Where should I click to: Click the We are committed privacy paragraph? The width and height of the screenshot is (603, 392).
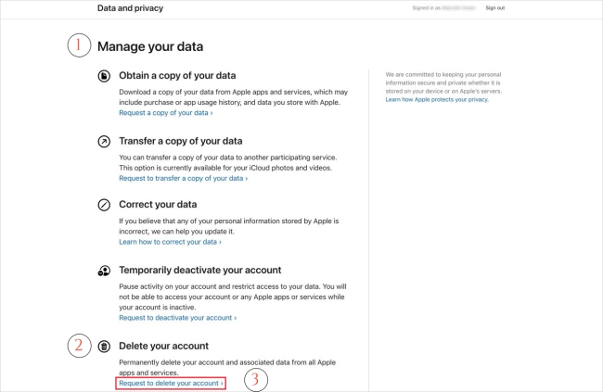point(443,83)
